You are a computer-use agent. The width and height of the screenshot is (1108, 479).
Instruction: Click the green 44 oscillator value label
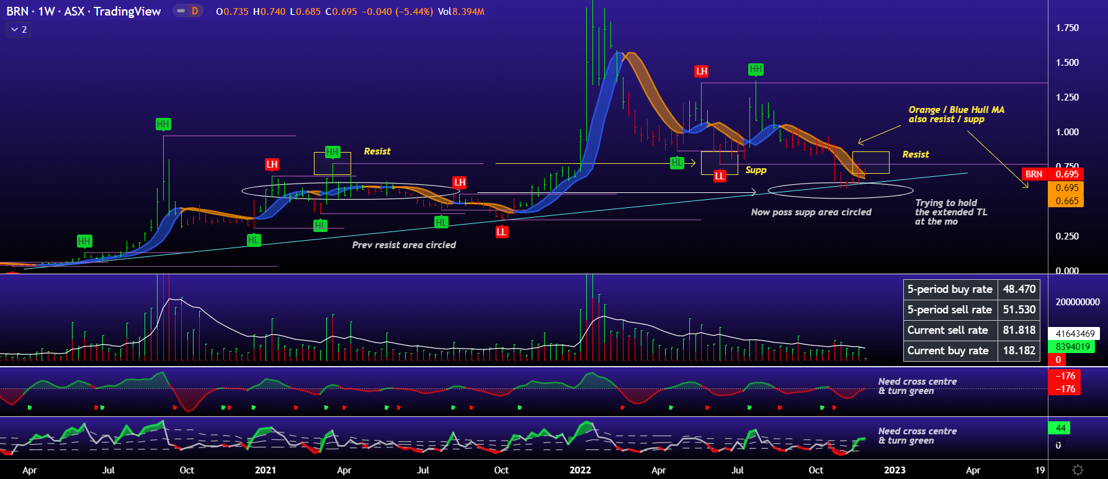tap(1060, 428)
